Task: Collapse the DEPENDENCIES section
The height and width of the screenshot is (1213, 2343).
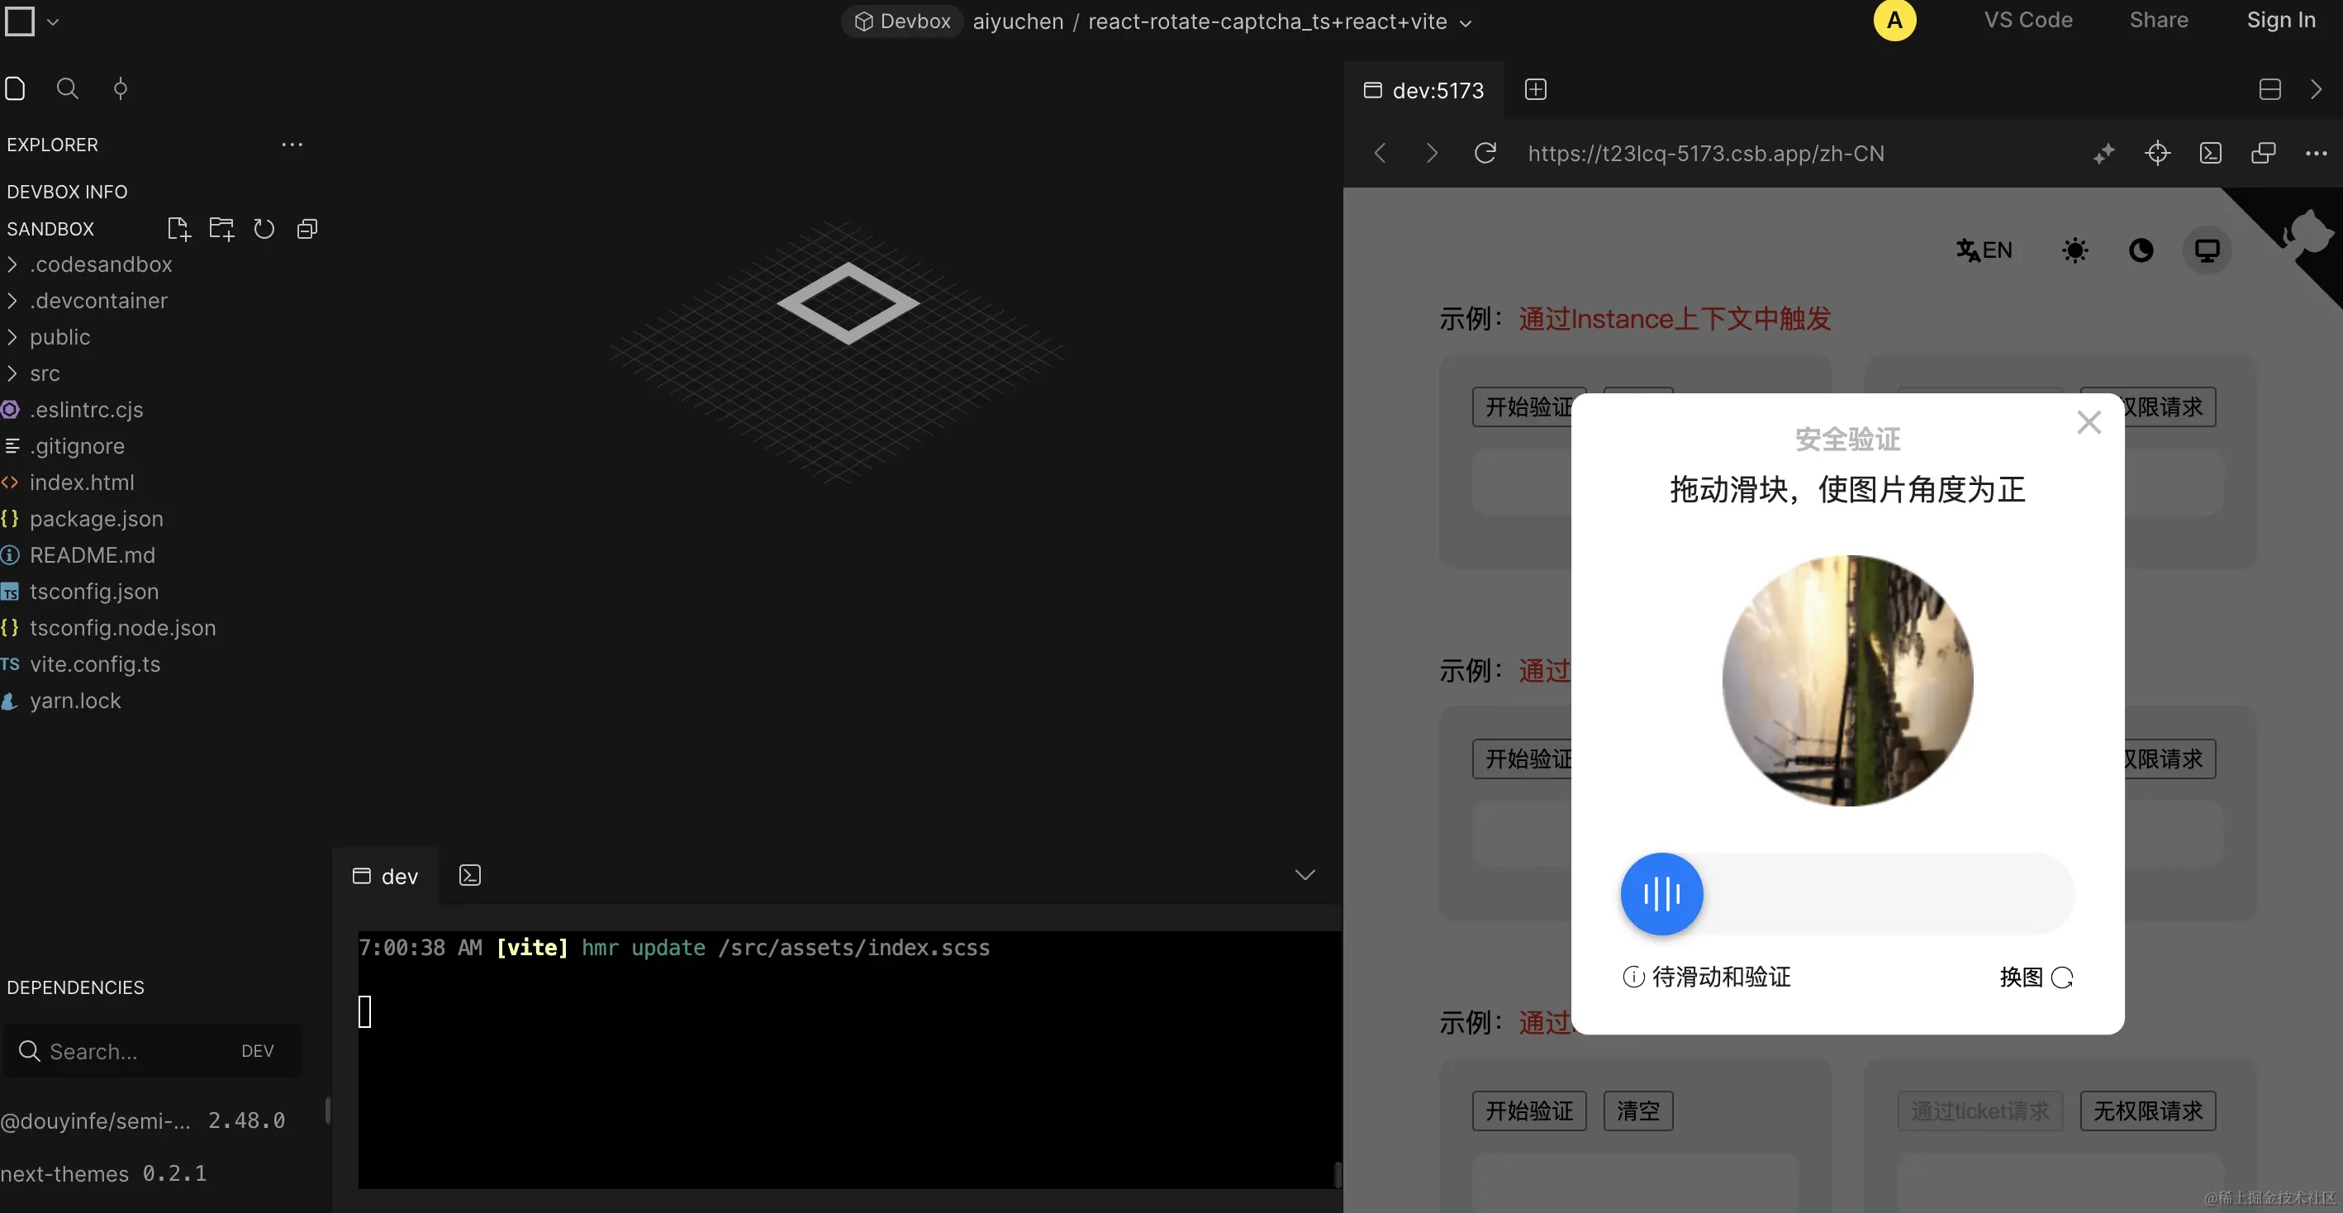Action: coord(75,988)
